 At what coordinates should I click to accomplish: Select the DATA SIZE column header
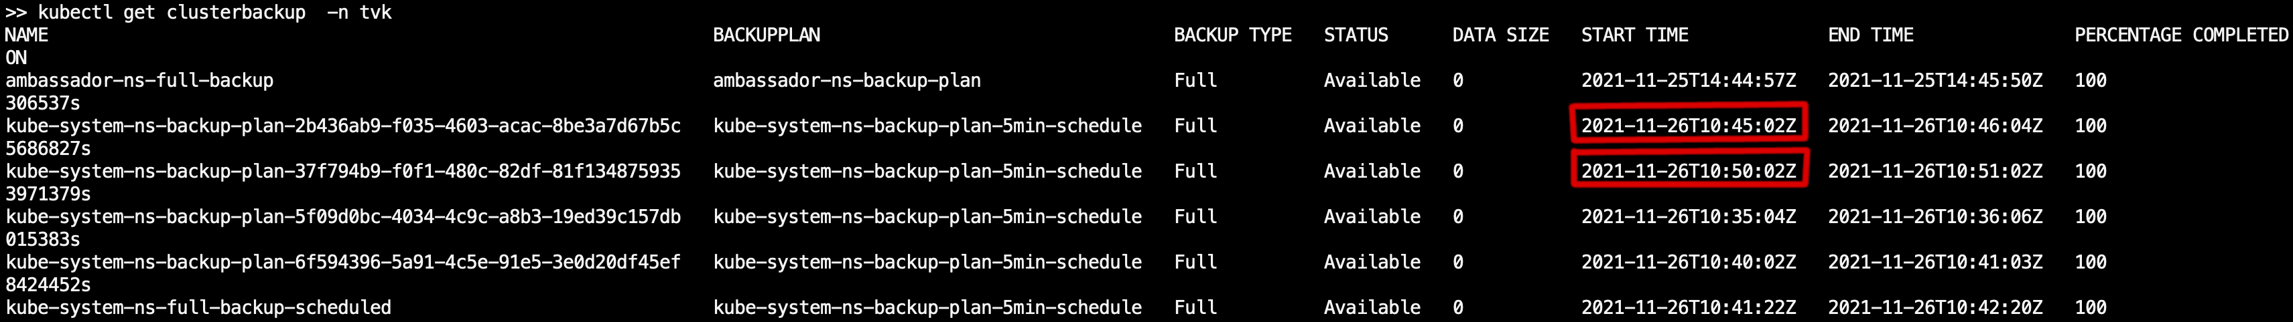tap(1501, 35)
